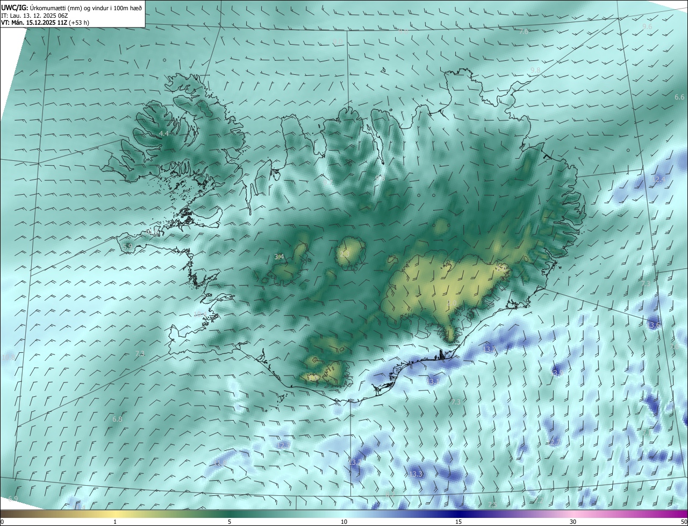
Task: Click the 'VT: Mán. 15.12.2025 11Z (+53 h)' line
Action: tap(45, 23)
